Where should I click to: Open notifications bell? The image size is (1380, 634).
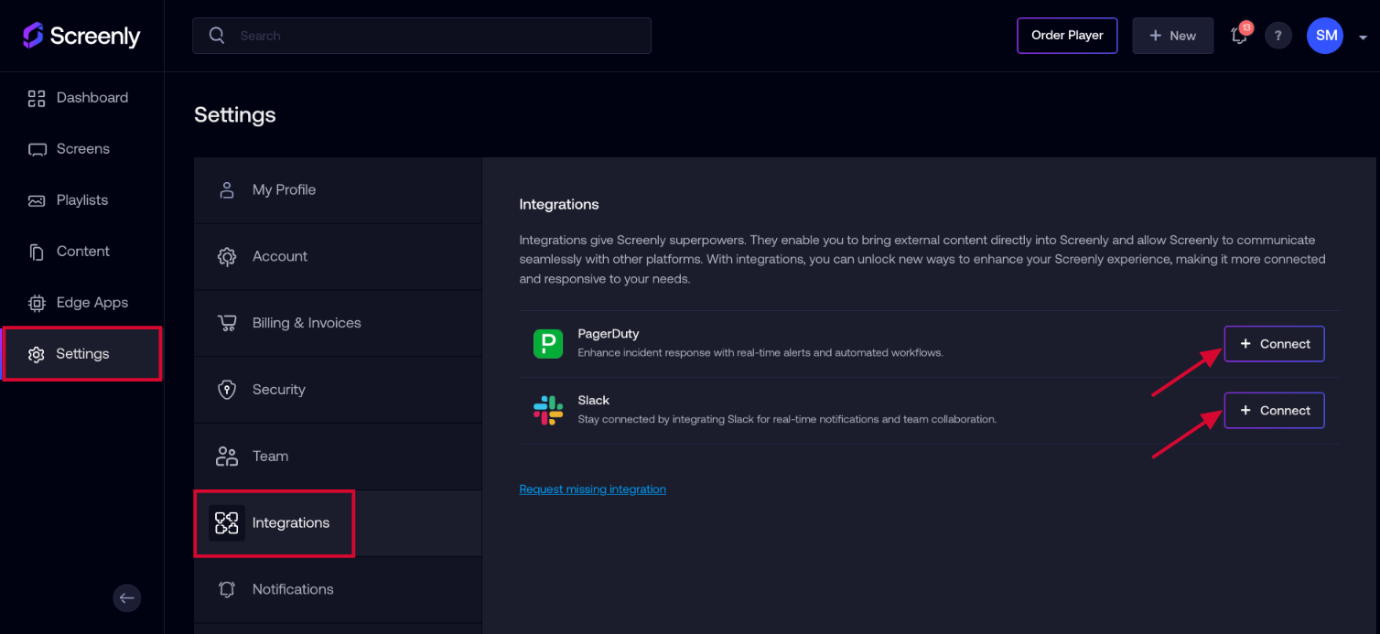coord(1239,36)
